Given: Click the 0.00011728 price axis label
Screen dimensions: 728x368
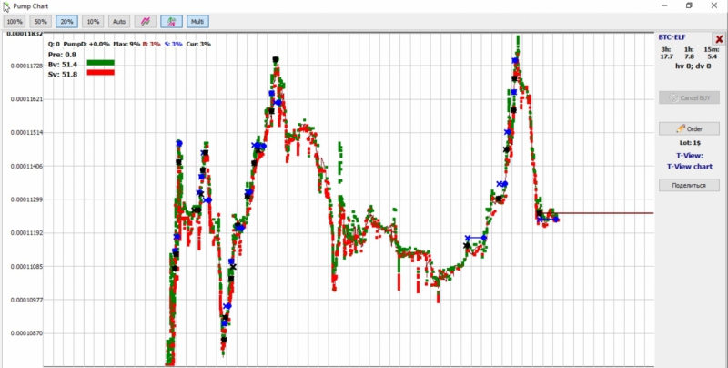Looking at the screenshot, I should [26, 66].
